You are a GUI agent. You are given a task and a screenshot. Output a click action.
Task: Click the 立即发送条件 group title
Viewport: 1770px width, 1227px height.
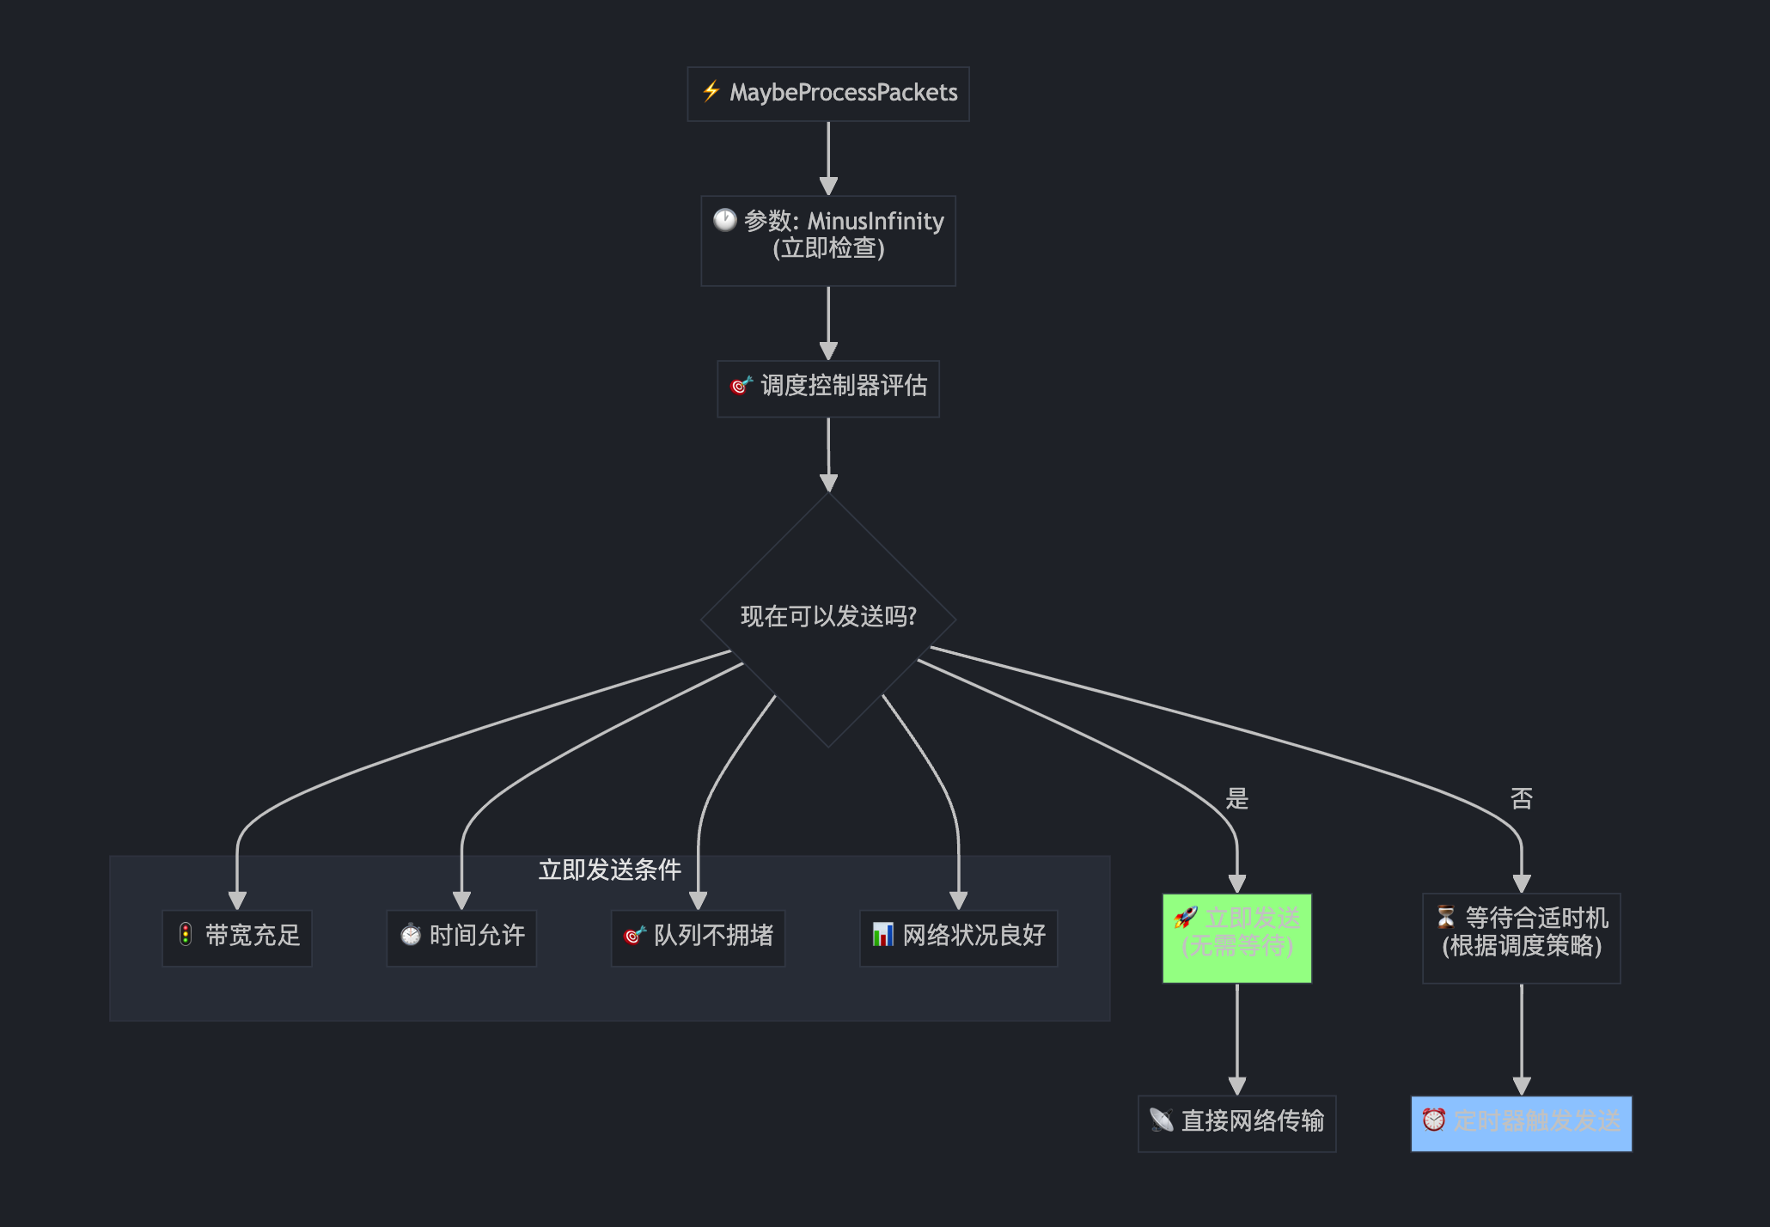(x=609, y=870)
